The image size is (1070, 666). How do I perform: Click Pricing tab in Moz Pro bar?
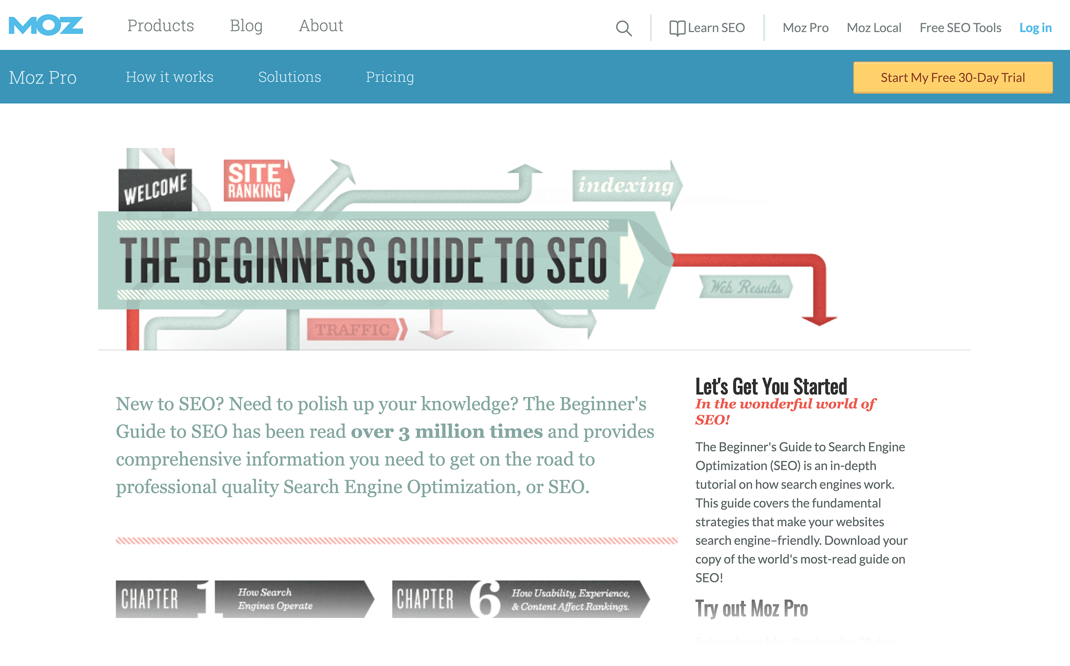389,77
